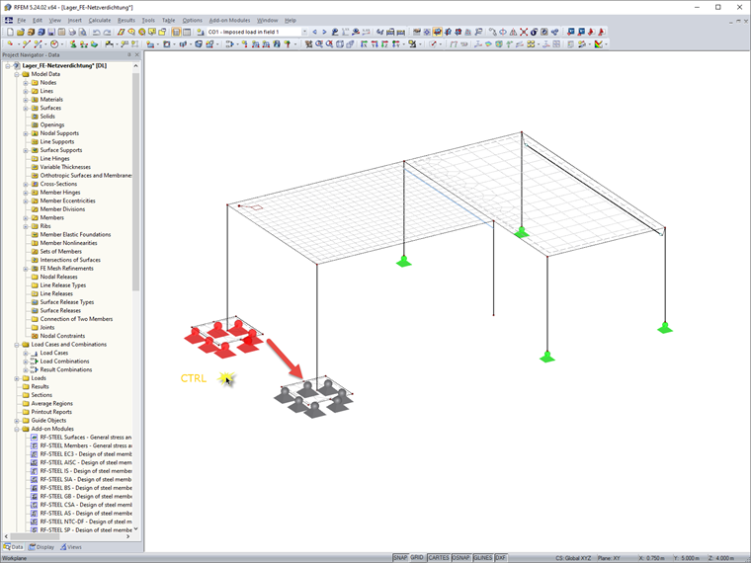
Task: Open RF-STEEL EC3 module entry
Action: click(85, 454)
